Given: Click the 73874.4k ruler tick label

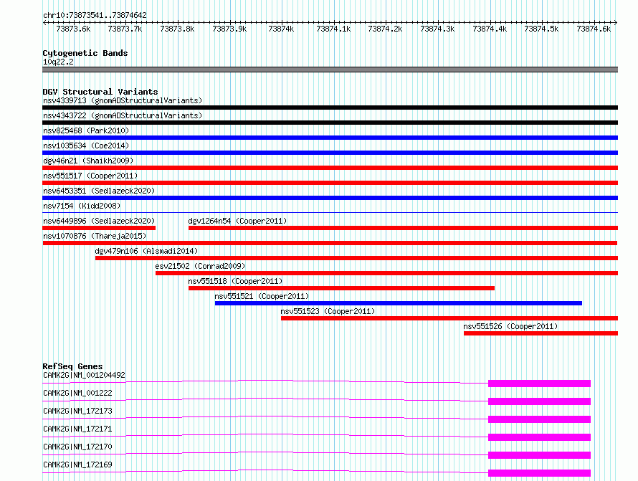Looking at the screenshot, I should tap(490, 29).
